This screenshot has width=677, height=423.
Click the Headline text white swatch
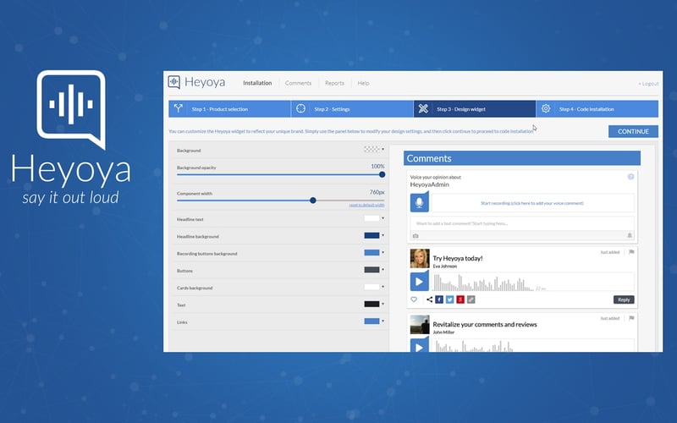372,218
